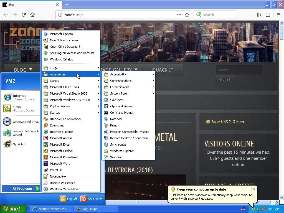Image resolution: width=284 pixels, height=213 pixels.
Task: Bookmark this page with the star
Action: click(187, 15)
